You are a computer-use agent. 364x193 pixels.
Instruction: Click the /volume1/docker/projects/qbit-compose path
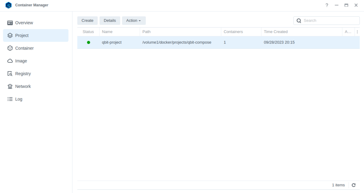177,42
